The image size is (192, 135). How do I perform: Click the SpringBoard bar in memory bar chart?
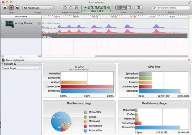(138, 123)
